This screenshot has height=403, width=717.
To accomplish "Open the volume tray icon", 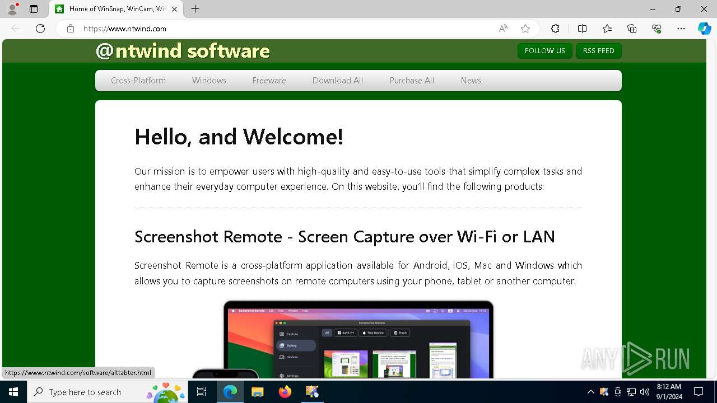I will [x=645, y=392].
